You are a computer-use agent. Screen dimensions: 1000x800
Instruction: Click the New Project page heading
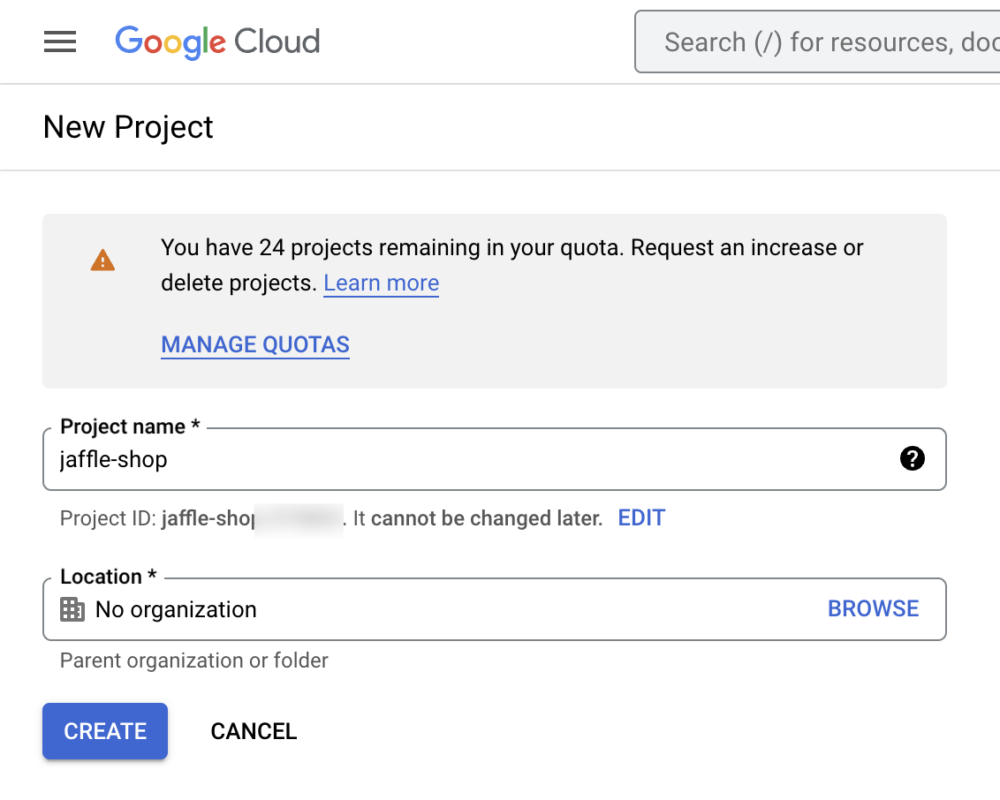pos(128,127)
